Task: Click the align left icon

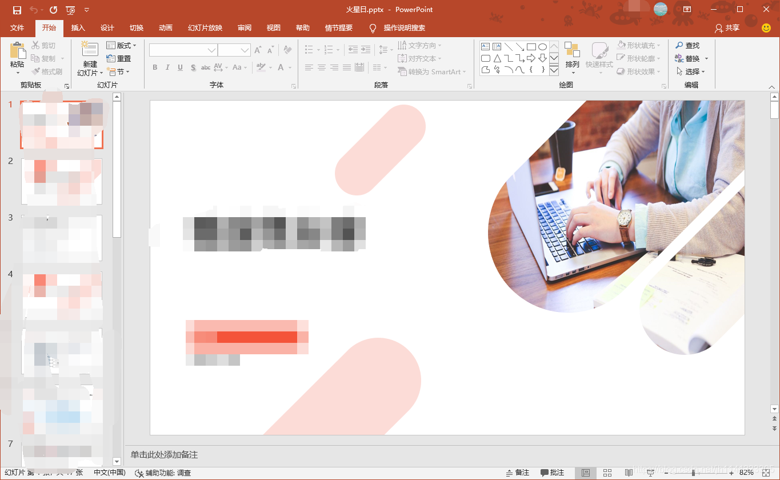Action: pyautogui.click(x=309, y=67)
